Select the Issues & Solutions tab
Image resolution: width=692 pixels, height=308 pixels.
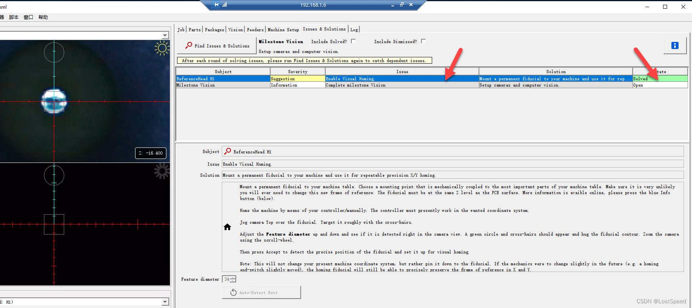(x=324, y=29)
